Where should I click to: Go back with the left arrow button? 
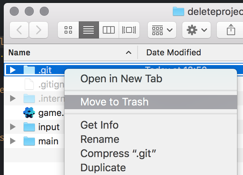pos(19,30)
